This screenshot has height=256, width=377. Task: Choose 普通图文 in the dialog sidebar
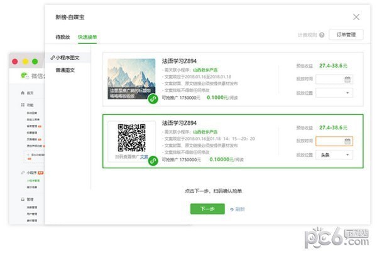(65, 70)
